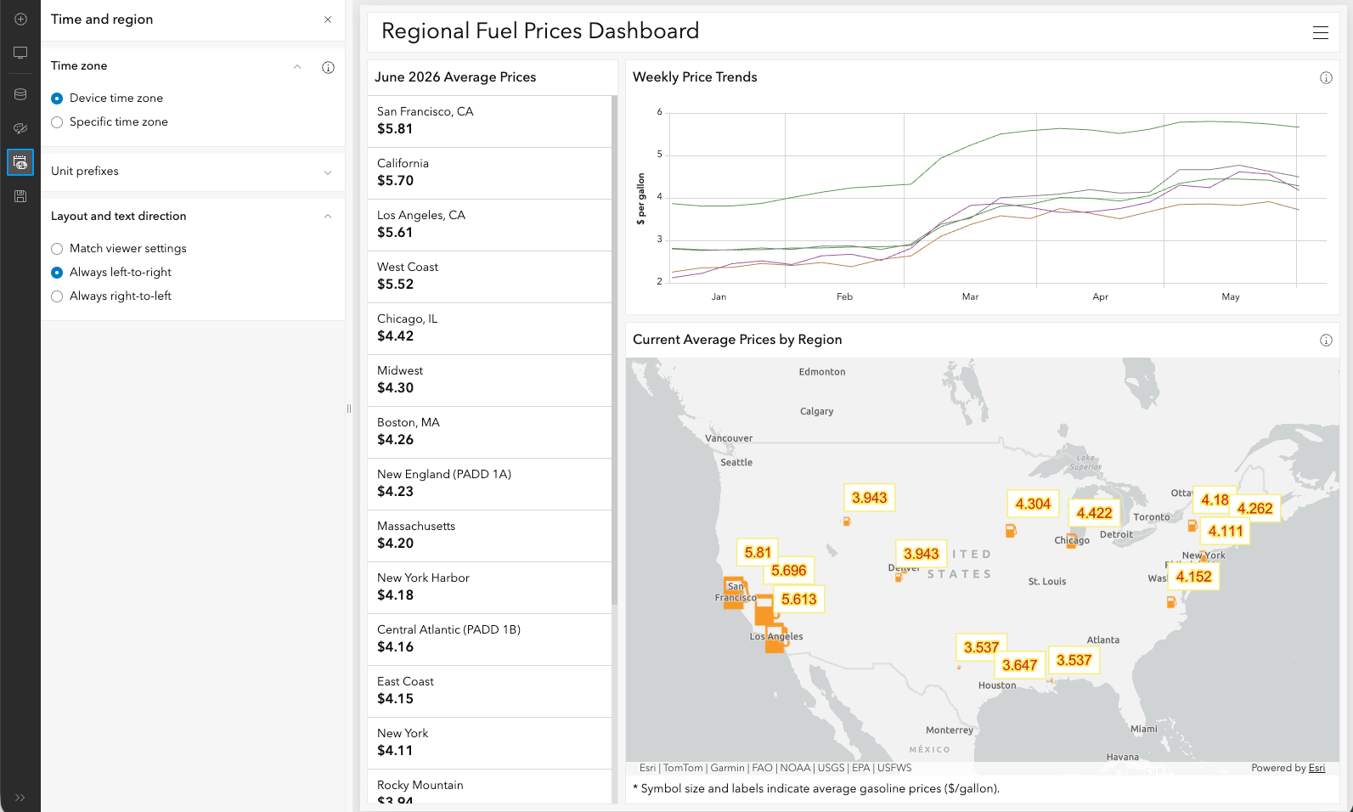Click the price list vertical scrollbar
This screenshot has width=1353, height=812.
(614, 352)
